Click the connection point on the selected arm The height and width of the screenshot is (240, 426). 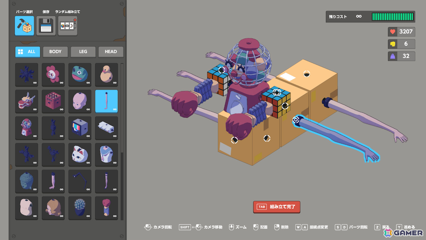pos(296,120)
